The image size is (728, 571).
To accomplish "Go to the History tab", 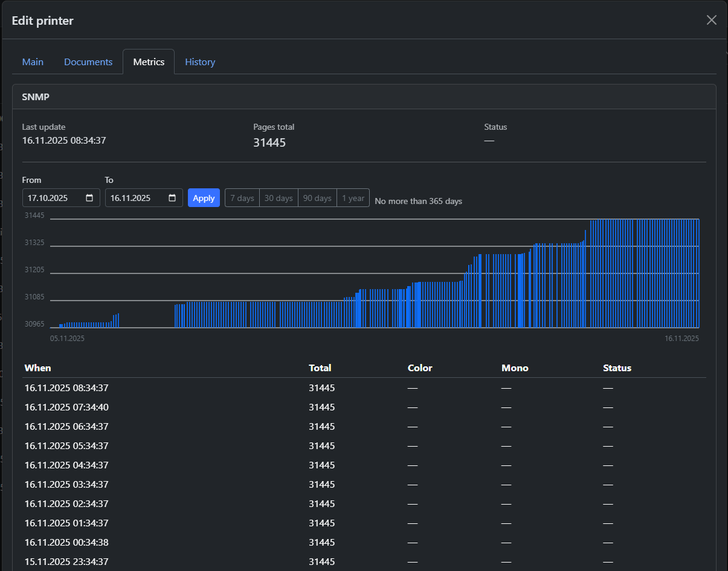I will [200, 62].
